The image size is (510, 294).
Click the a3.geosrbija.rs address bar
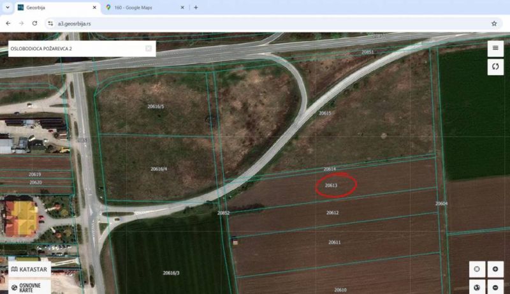point(255,23)
